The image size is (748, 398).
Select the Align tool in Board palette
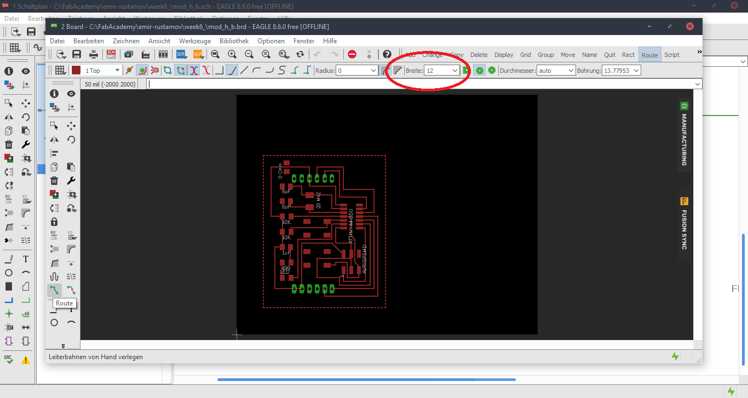(x=54, y=153)
